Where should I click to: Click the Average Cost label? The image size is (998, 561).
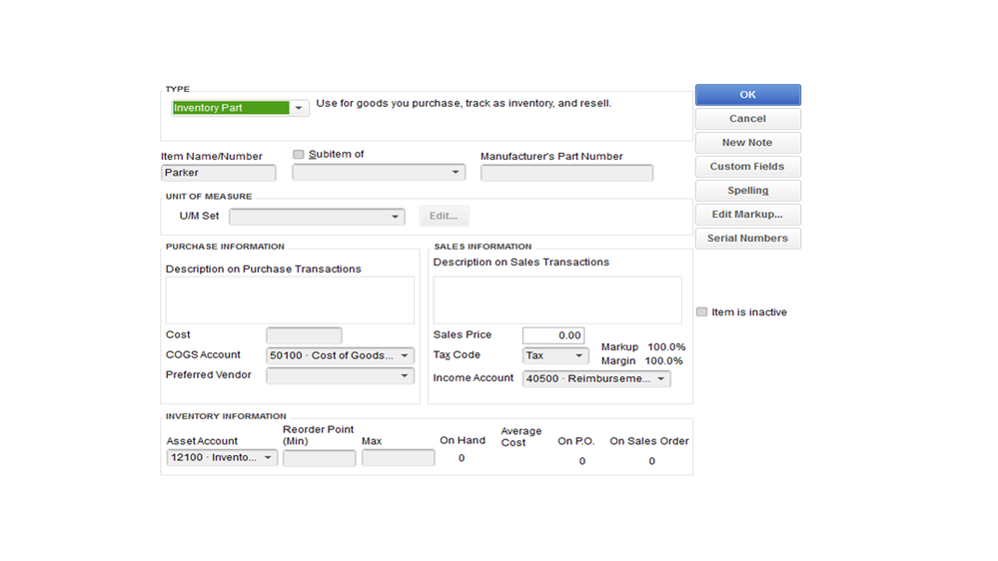521,437
